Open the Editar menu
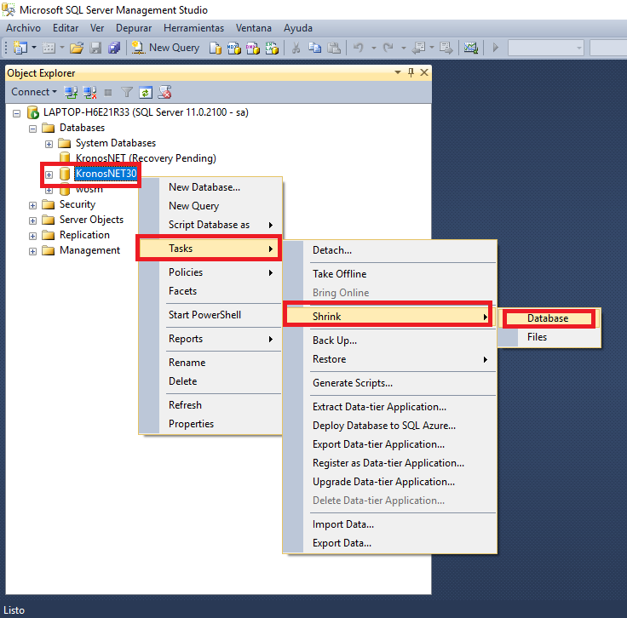Image resolution: width=627 pixels, height=618 pixels. tap(66, 28)
